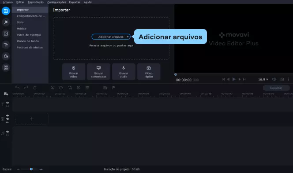The width and height of the screenshot is (293, 173).
Task: Jump to previous clip start
Action: 223,79
